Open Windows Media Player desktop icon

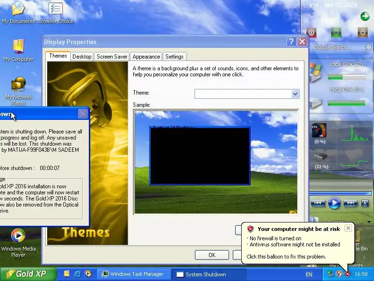pyautogui.click(x=18, y=243)
